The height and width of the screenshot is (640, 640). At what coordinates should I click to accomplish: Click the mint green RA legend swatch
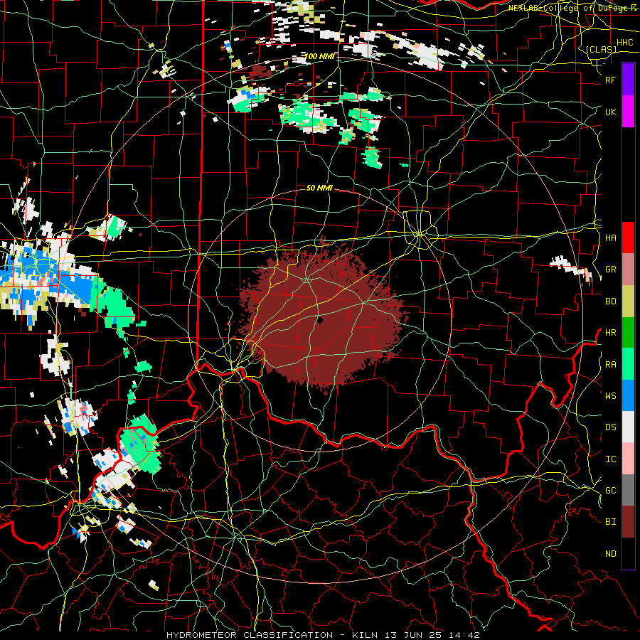click(x=628, y=364)
